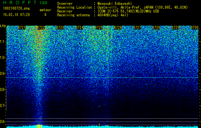Image resolution: width=201 pixels, height=128 pixels.
Task: Click the small red dot near 0.7 kHz
Action: tap(99, 106)
